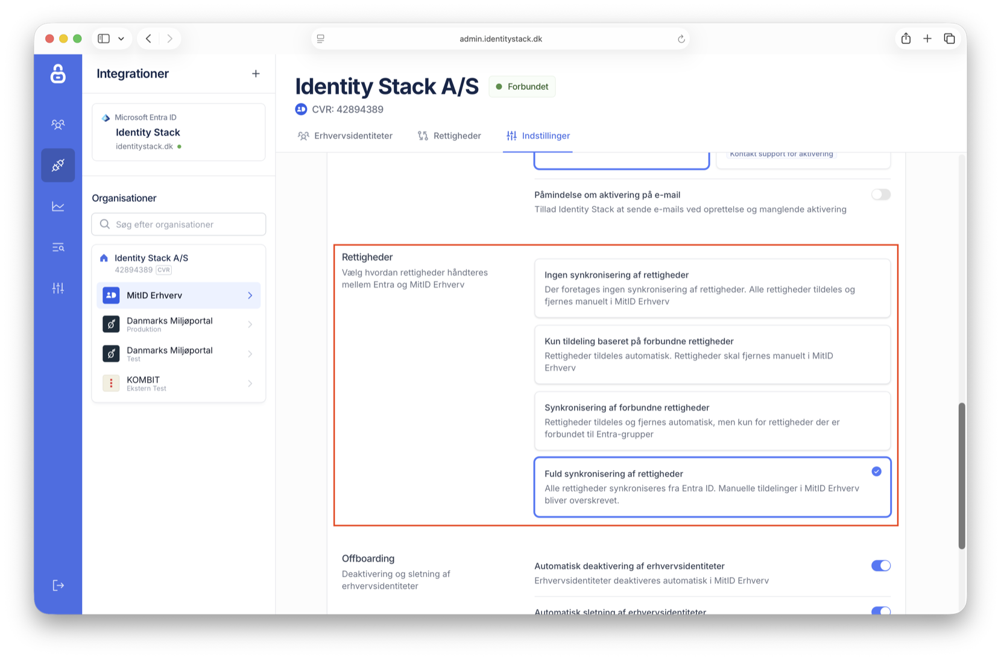Expand the KOMBIT chevron

(250, 383)
